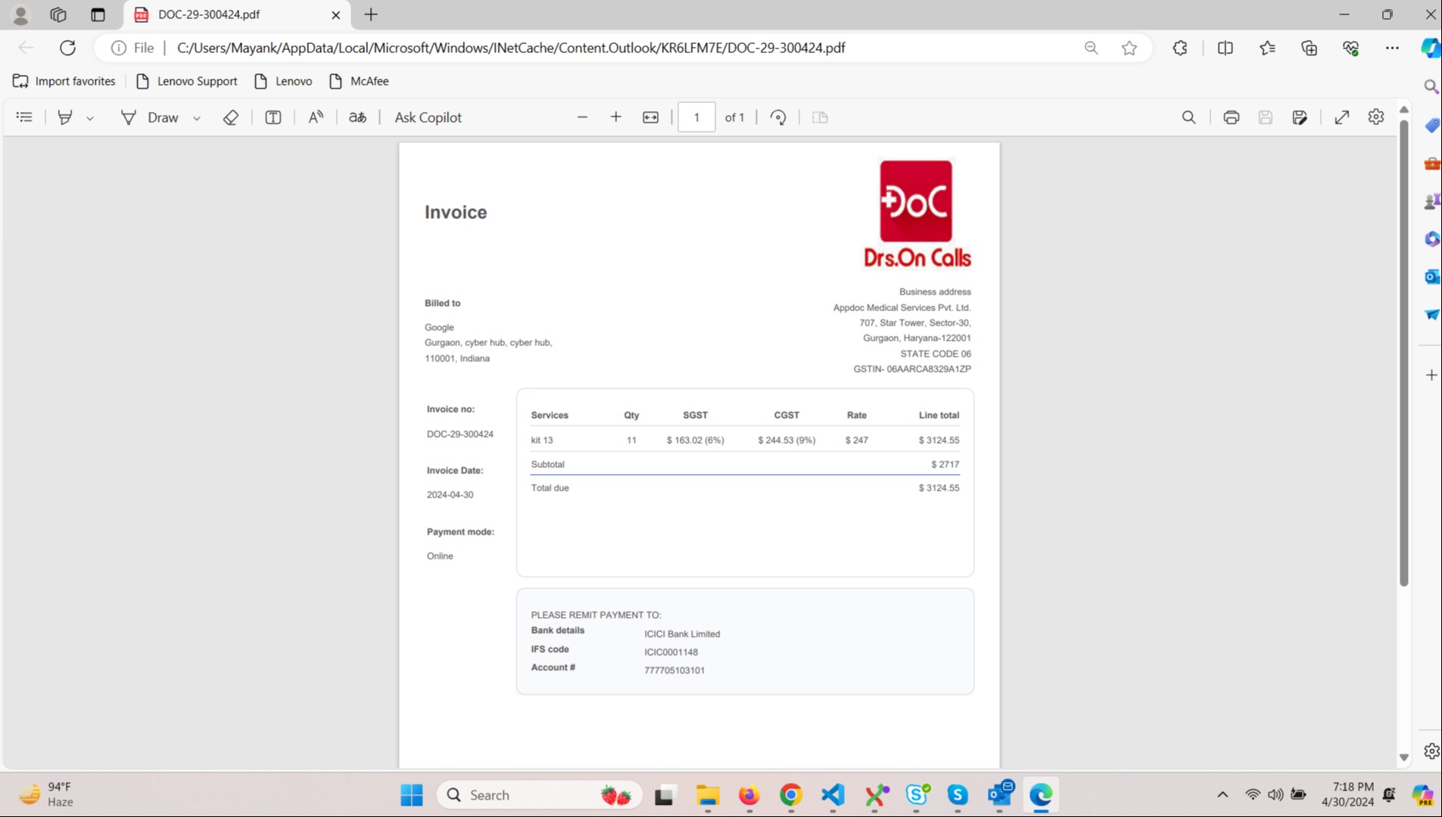Expand the Draw options dropdown arrow
The height and width of the screenshot is (817, 1442).
197,118
